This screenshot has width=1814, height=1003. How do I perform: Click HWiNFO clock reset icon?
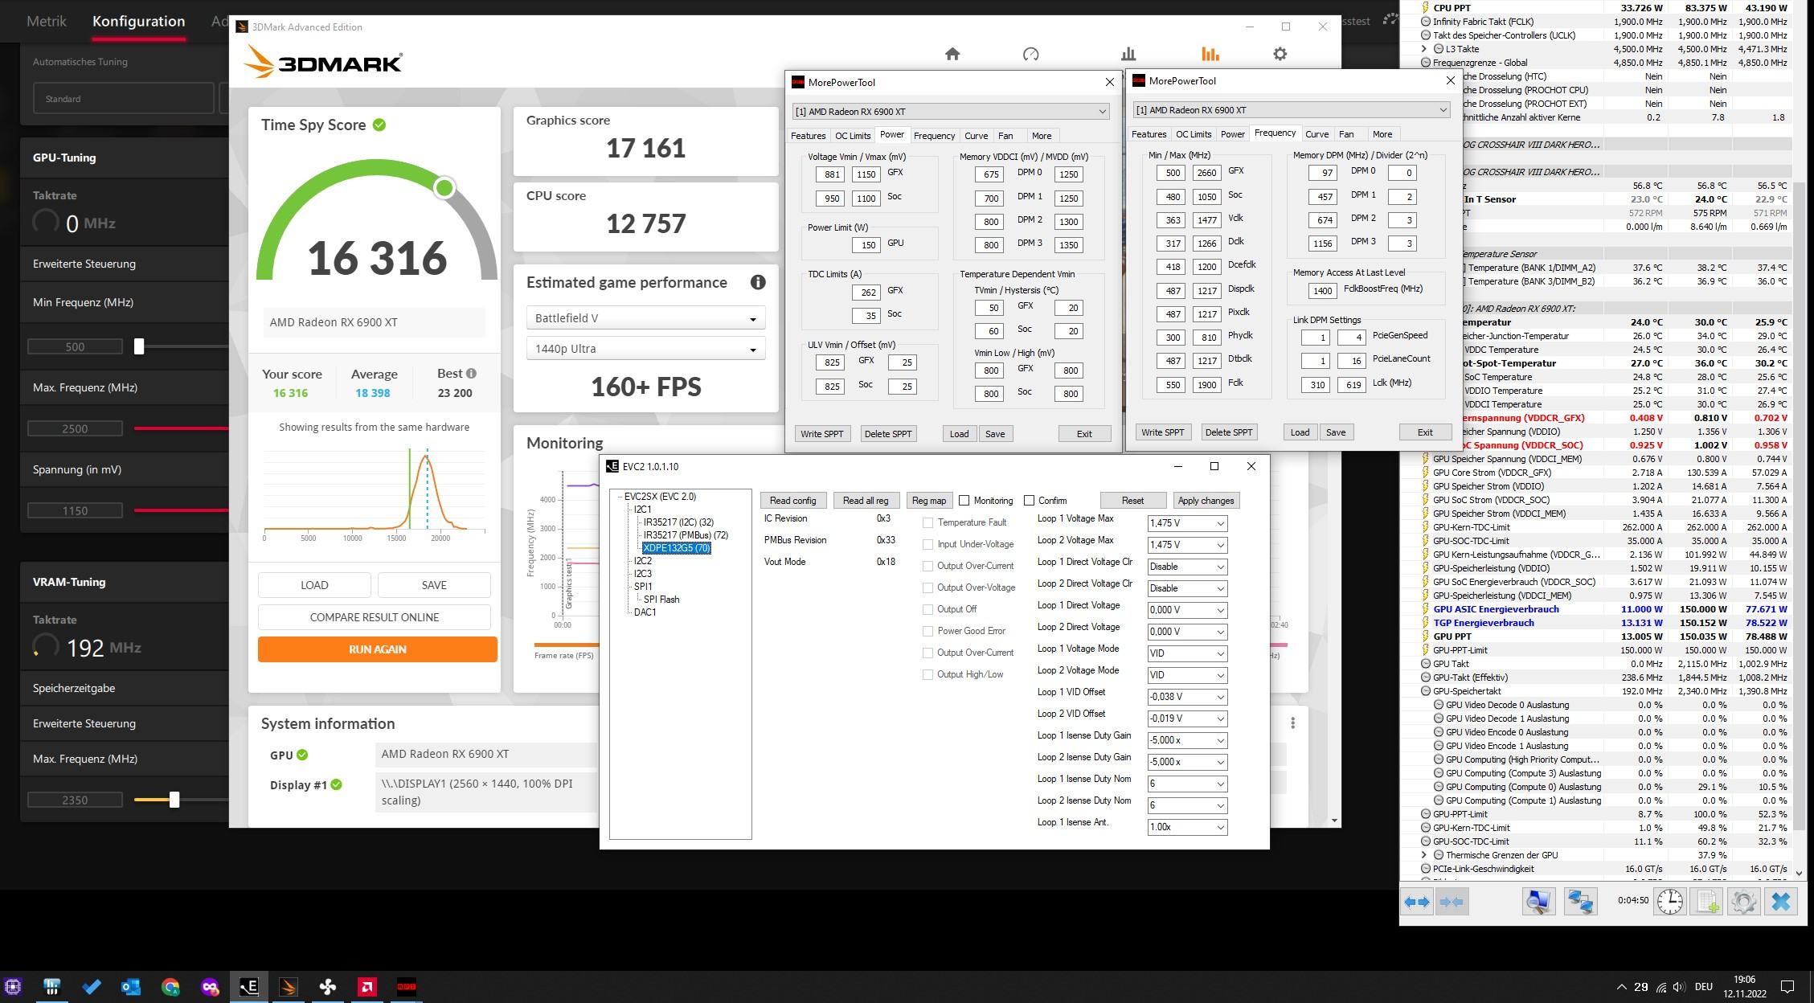[x=1670, y=902]
